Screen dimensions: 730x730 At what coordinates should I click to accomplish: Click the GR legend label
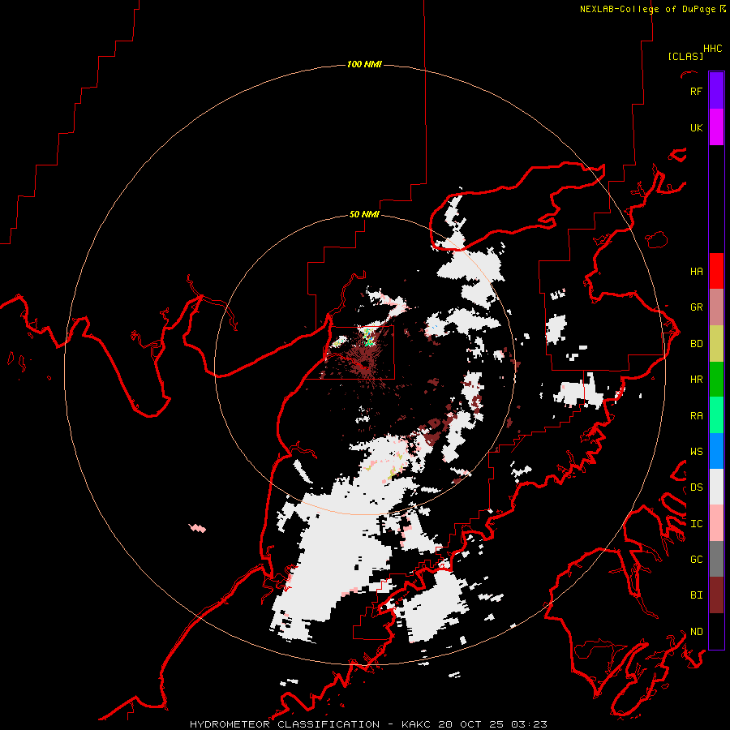pyautogui.click(x=696, y=307)
